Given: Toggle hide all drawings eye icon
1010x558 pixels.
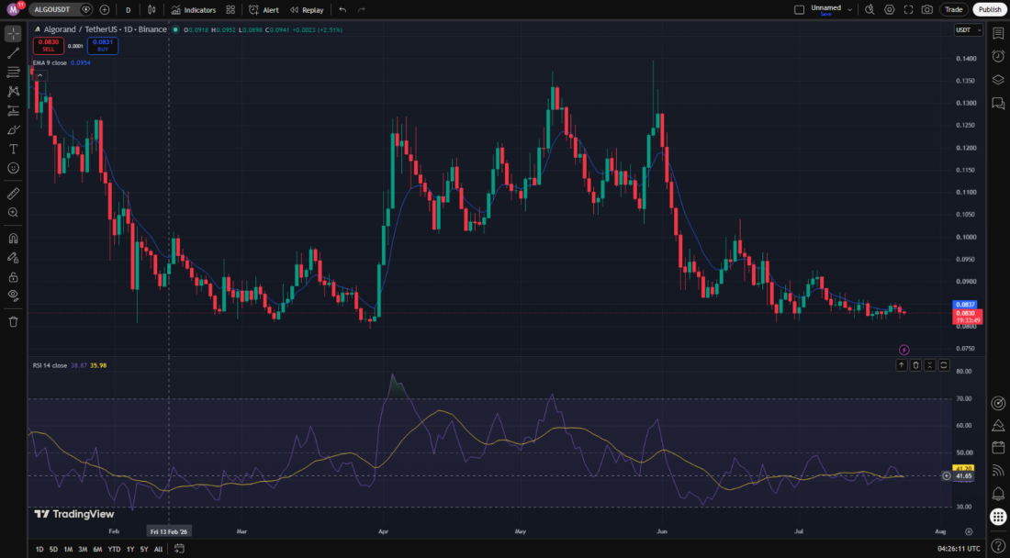Looking at the screenshot, I should [x=13, y=296].
